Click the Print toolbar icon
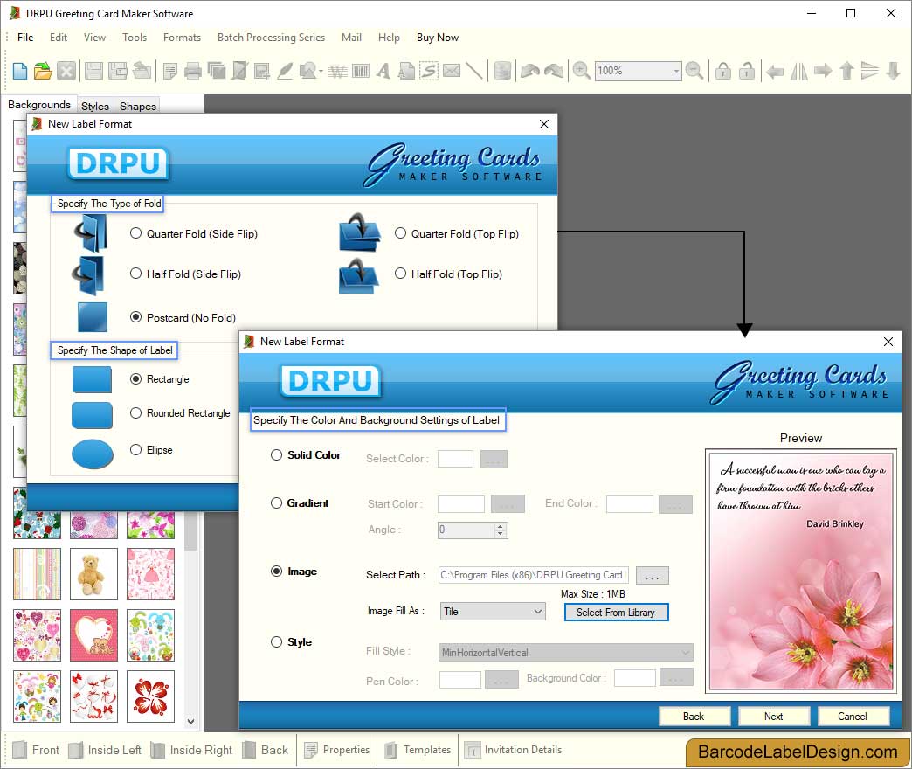The image size is (912, 769). pos(192,72)
